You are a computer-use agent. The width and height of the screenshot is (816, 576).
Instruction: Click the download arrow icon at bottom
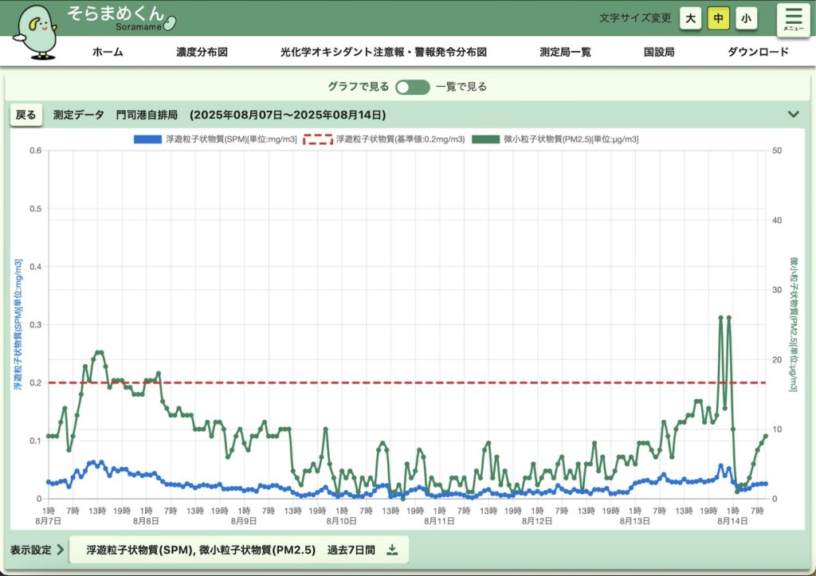[x=392, y=550]
